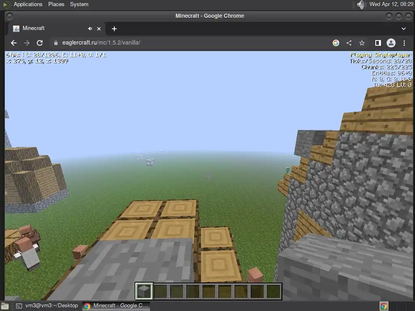Click the Minecraft - Google Chrome taskbar button
The image size is (415, 311).
coord(116,306)
